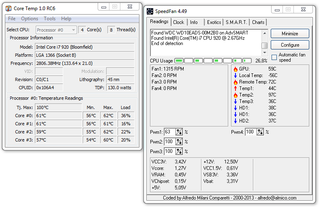The height and width of the screenshot is (208, 321).
Task: Click the CPU Usage 26,8% value
Action: (x=261, y=61)
